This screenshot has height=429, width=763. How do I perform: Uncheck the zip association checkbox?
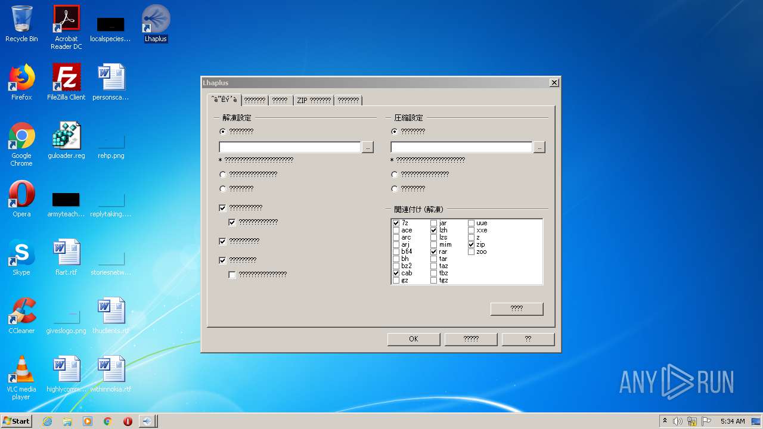pyautogui.click(x=472, y=244)
